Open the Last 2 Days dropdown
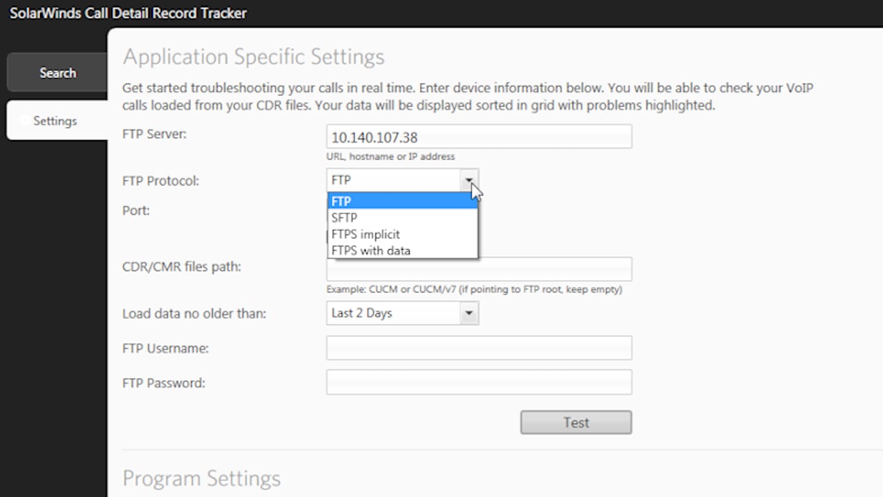The width and height of the screenshot is (883, 497). (402, 313)
